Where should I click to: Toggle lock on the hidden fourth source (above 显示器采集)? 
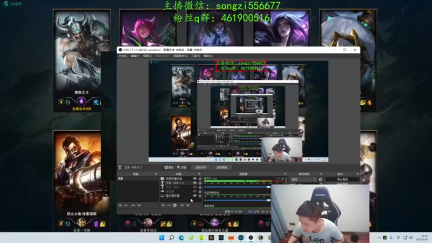pos(200,191)
